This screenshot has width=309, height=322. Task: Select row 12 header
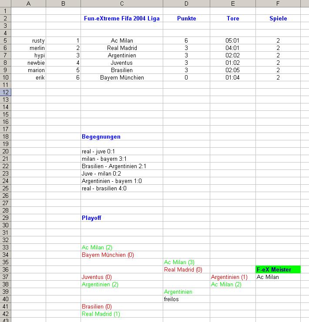click(x=6, y=92)
